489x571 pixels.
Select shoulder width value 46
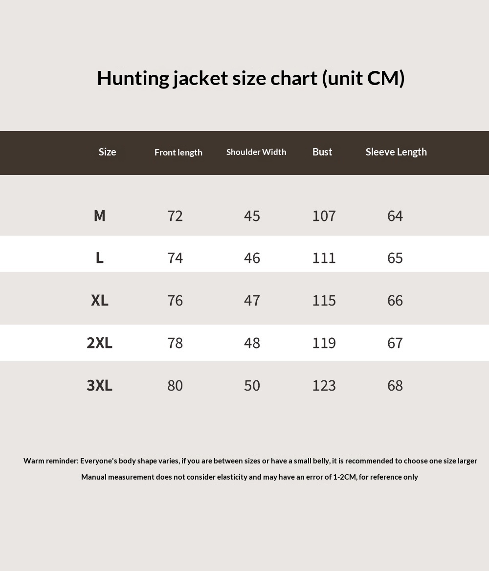tap(252, 258)
